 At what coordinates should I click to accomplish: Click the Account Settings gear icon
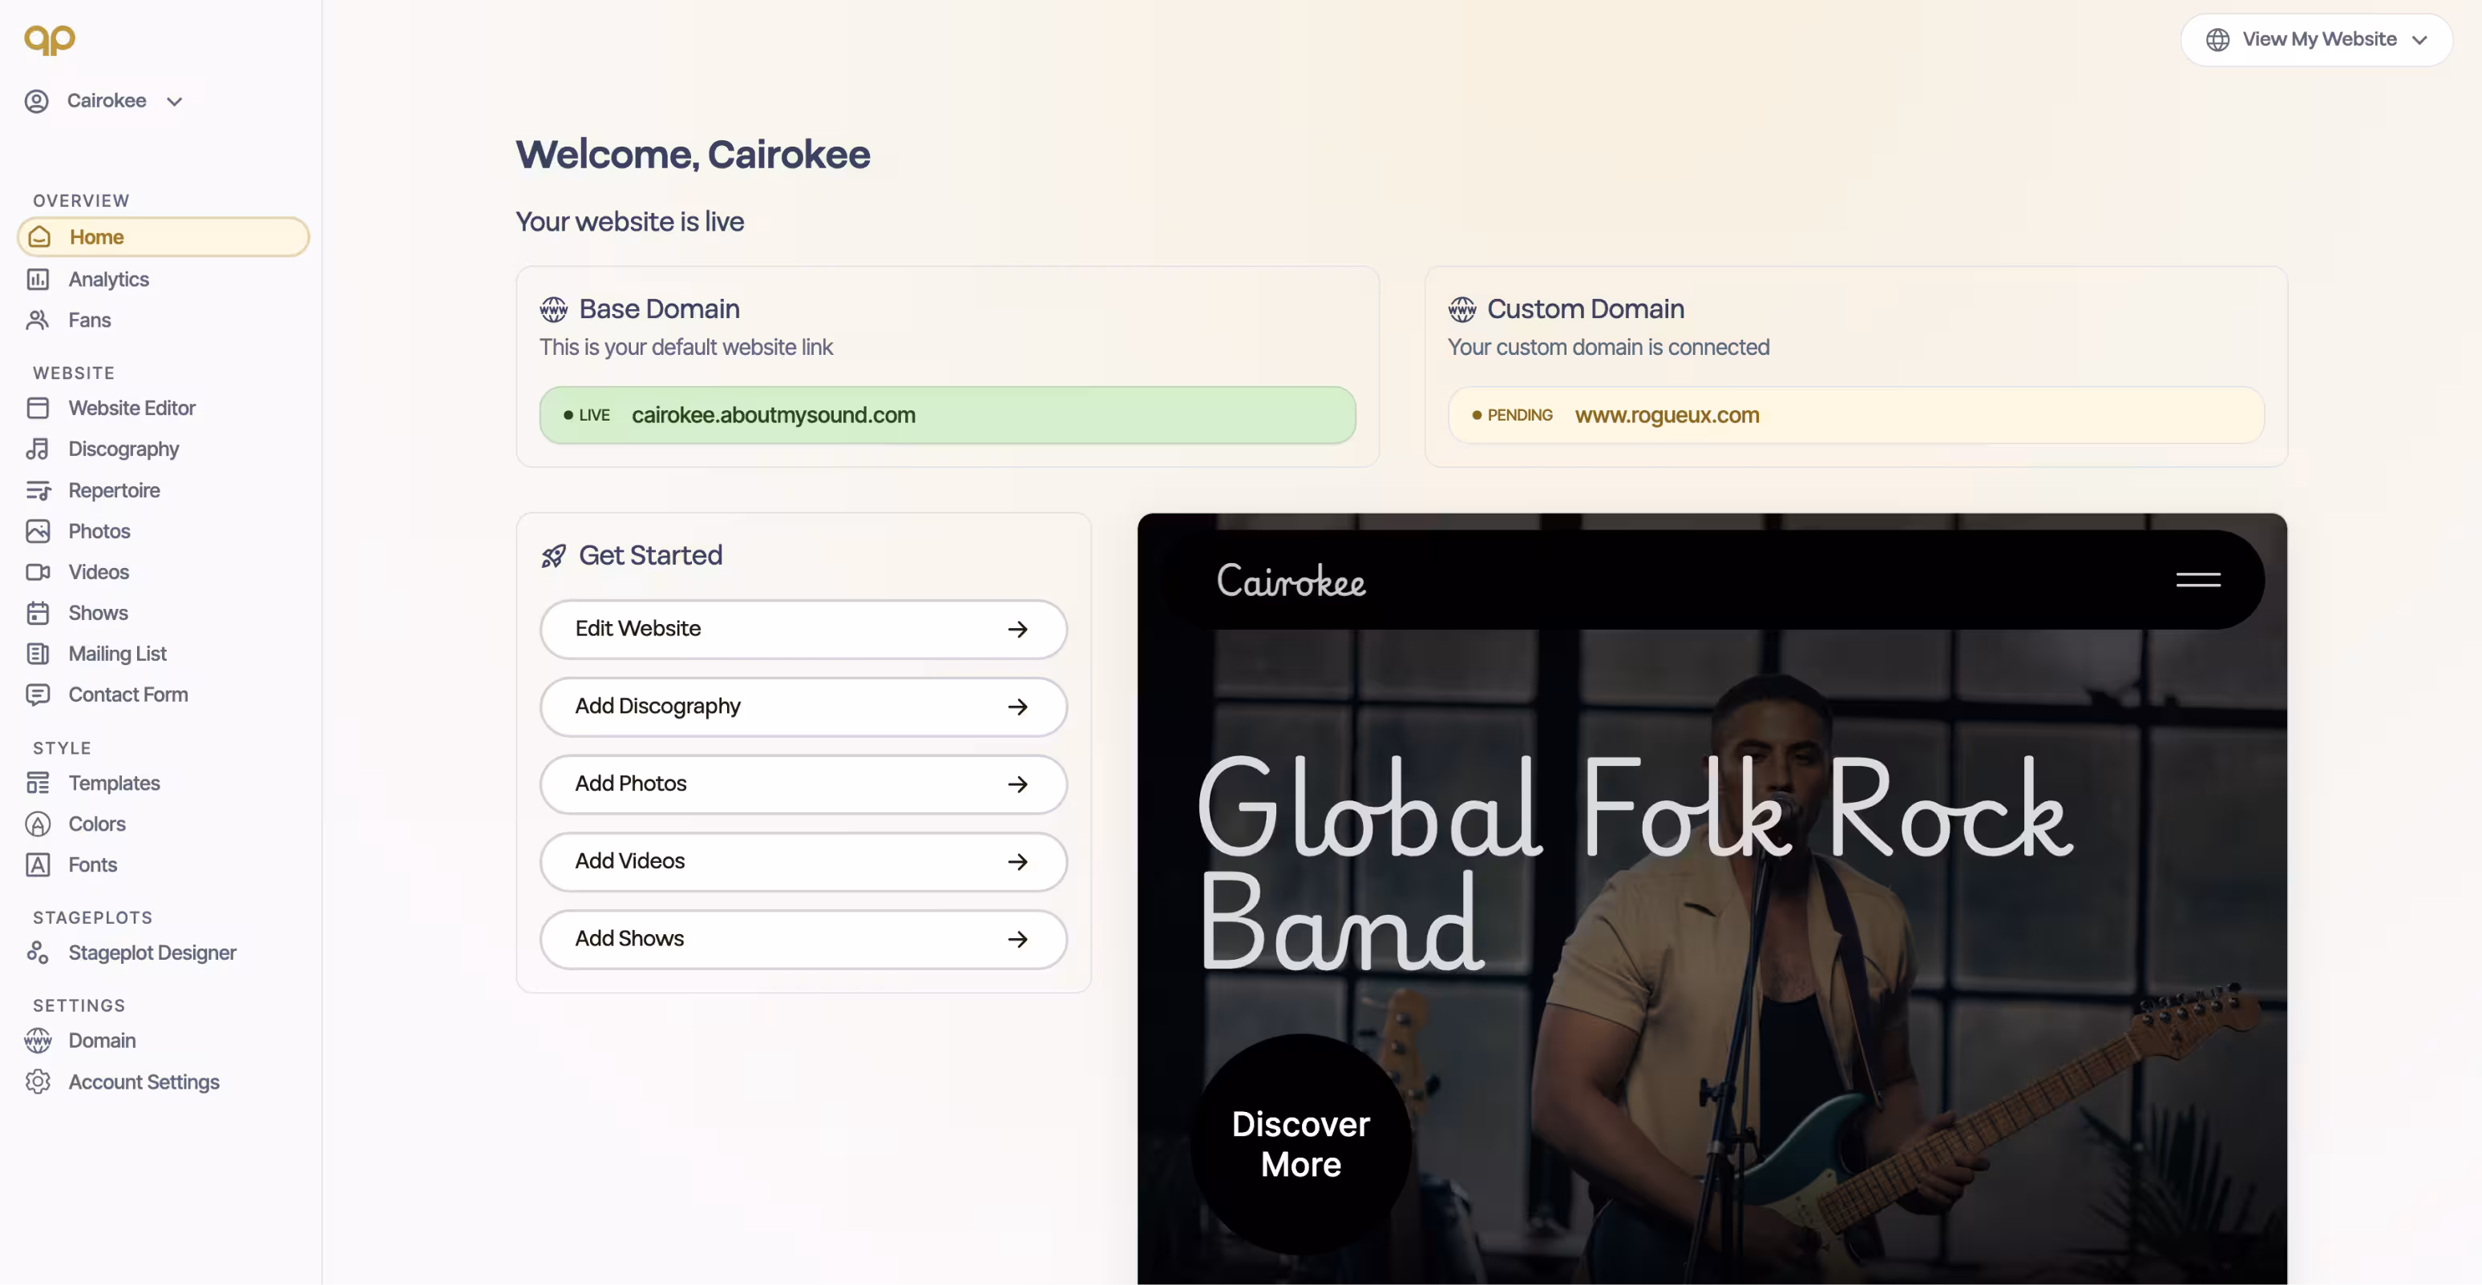[x=38, y=1082]
